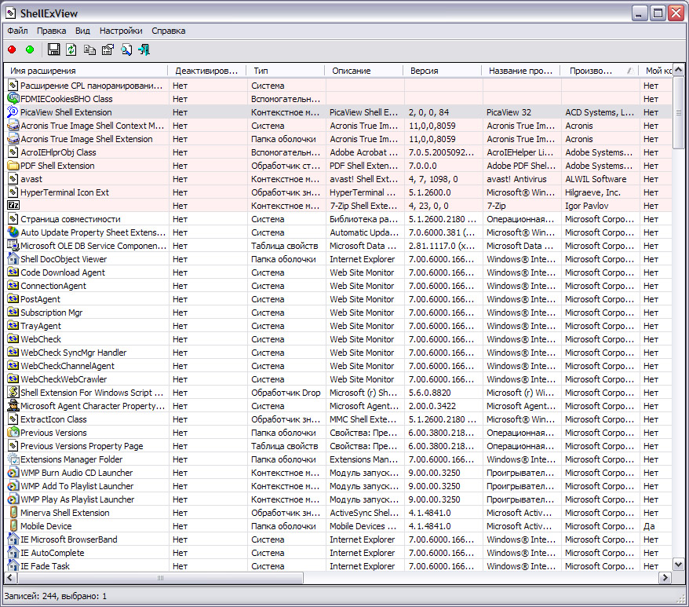This screenshot has width=689, height=607.
Task: Click the IE Microsoft BrowserBand icon
Action: click(x=13, y=539)
